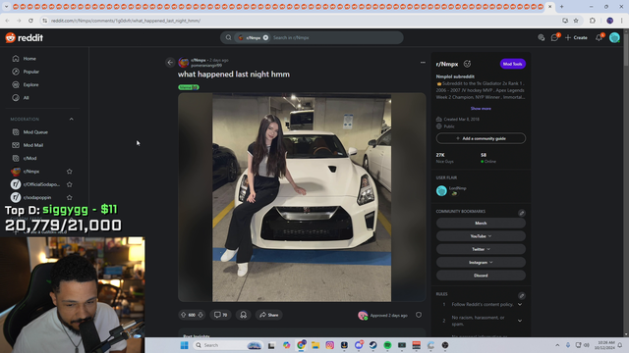
Task: Open the post flair tag
Action: (189, 87)
